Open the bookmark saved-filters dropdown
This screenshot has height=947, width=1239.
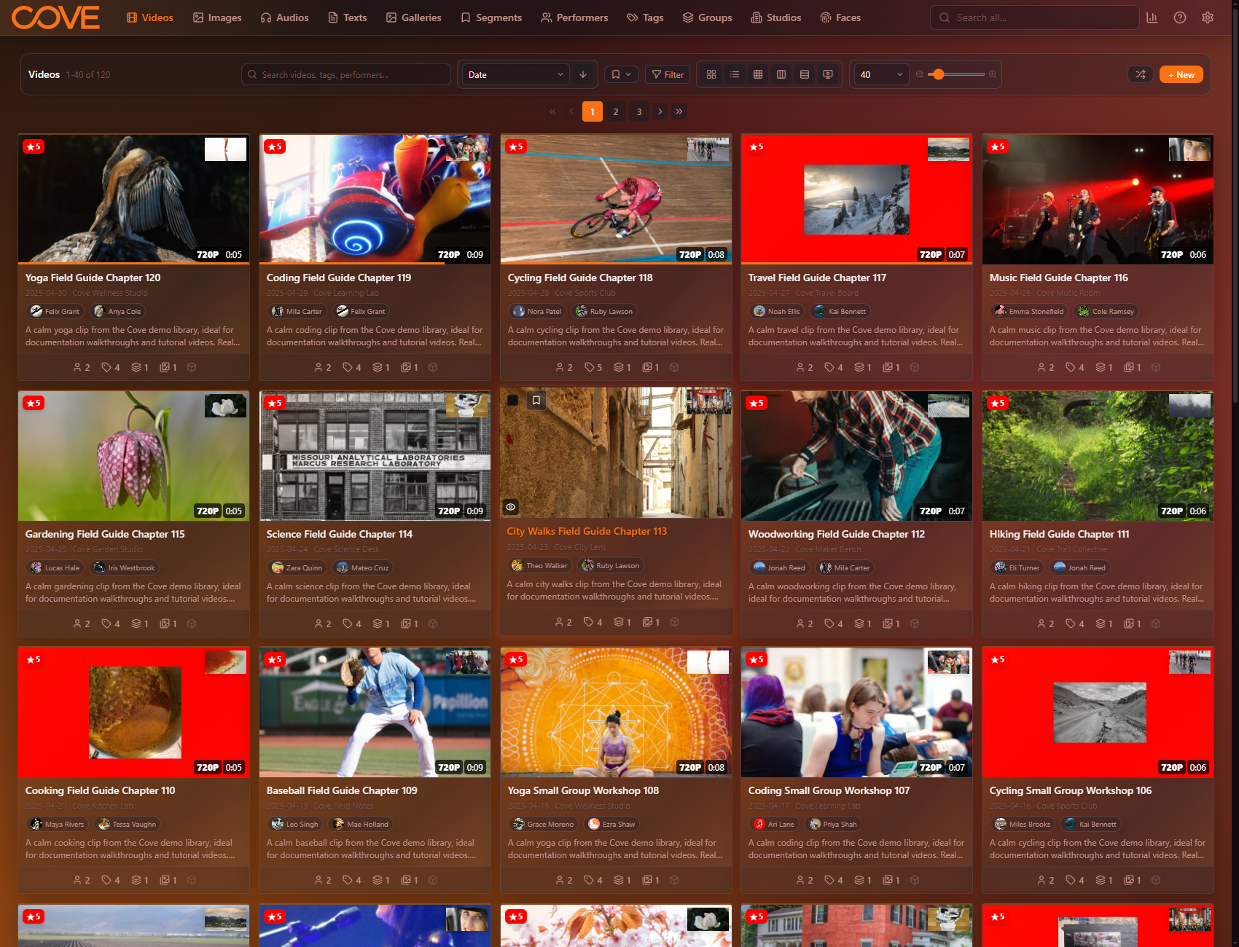(x=621, y=74)
